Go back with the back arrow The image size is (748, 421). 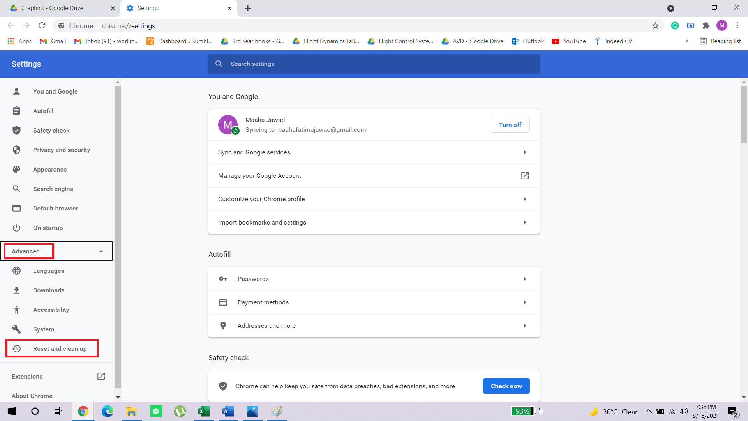click(x=11, y=26)
